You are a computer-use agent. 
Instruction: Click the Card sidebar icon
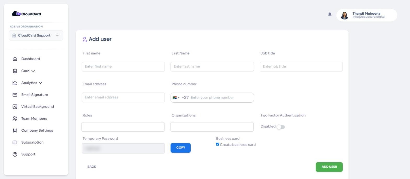pos(15,71)
